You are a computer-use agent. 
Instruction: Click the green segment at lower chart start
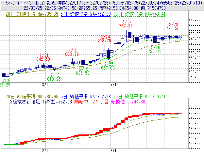(x=13, y=145)
